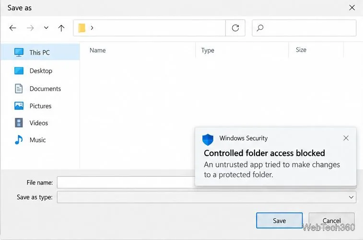
Task: Expand the address bar path chevron
Action: pyautogui.click(x=92, y=28)
